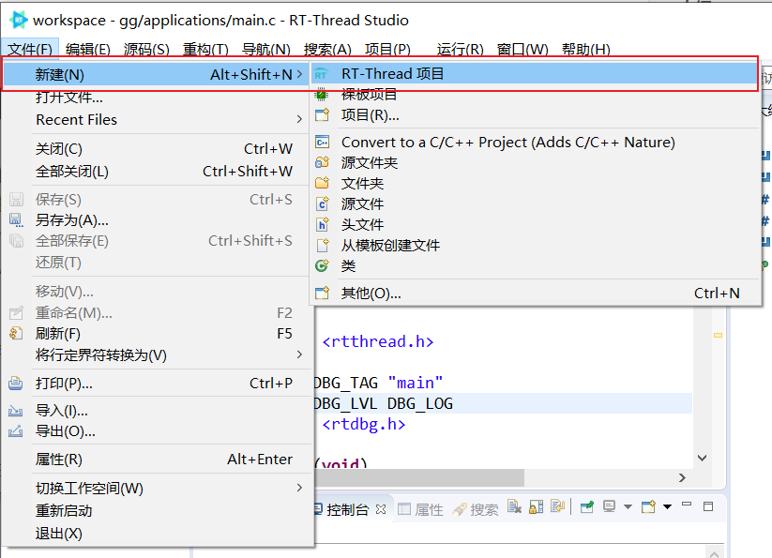Switch to the 属性 tab in bottom panel

(x=420, y=509)
